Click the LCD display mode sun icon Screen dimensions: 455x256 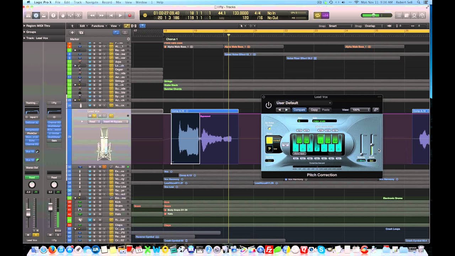click(145, 15)
